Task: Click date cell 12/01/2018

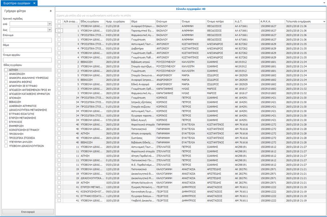Action: point(118,169)
